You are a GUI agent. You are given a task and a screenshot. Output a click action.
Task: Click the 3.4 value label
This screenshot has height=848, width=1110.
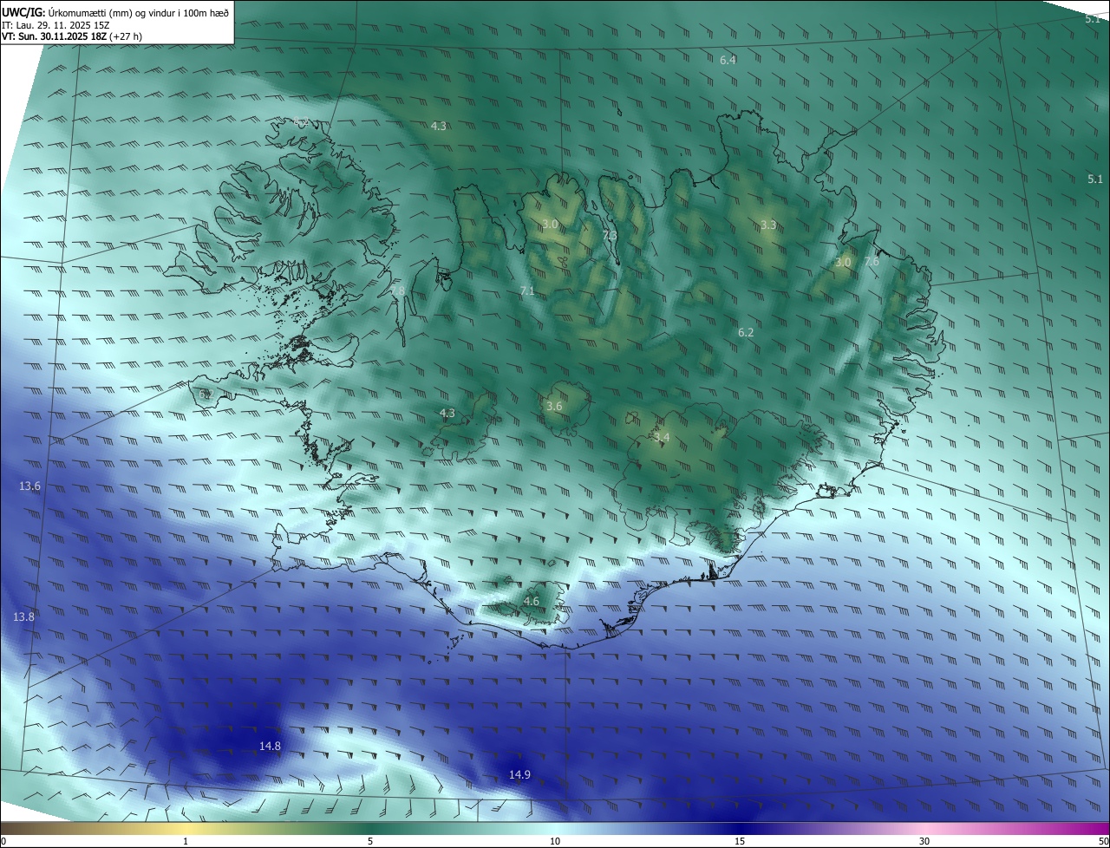tap(662, 438)
